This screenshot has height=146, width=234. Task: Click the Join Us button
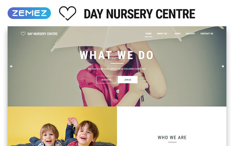pyautogui.click(x=128, y=80)
